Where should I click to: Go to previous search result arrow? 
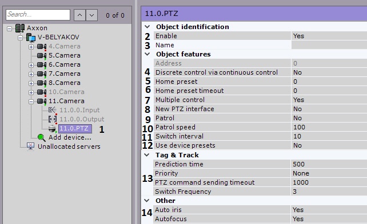click(x=79, y=15)
